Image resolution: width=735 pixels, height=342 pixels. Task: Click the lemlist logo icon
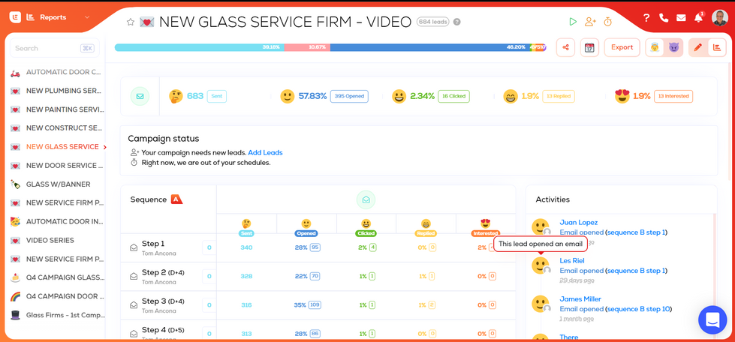pos(16,17)
